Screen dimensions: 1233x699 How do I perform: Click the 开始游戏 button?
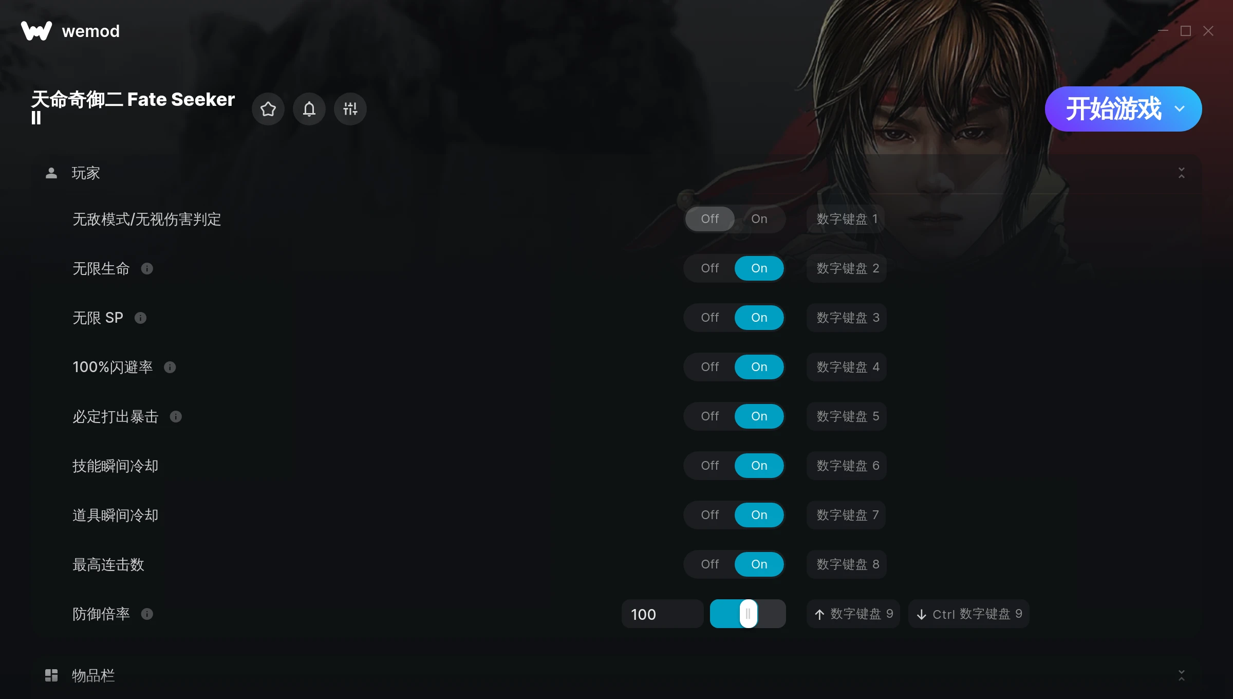1114,109
